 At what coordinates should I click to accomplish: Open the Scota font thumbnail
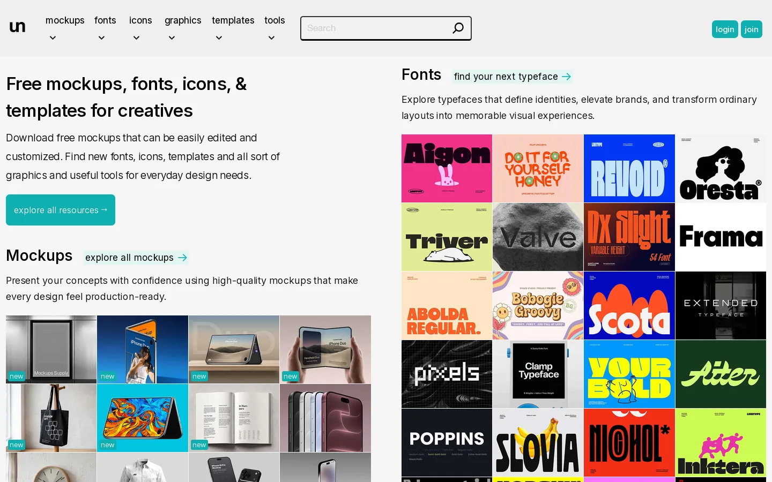pyautogui.click(x=629, y=305)
